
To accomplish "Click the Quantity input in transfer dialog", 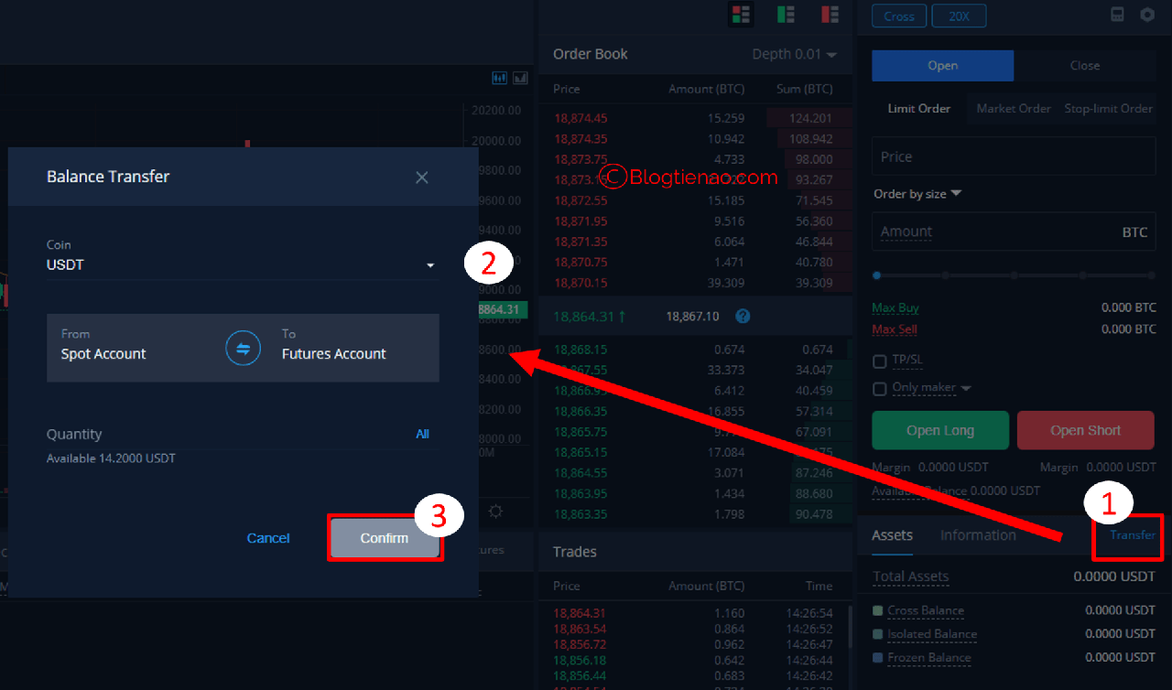I will [x=229, y=434].
